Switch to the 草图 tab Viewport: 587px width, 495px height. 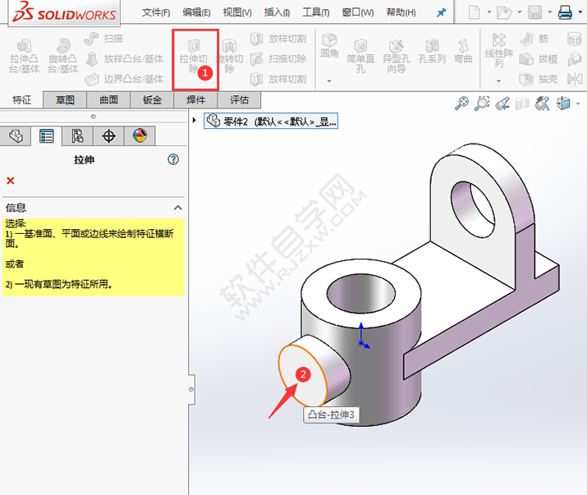65,100
